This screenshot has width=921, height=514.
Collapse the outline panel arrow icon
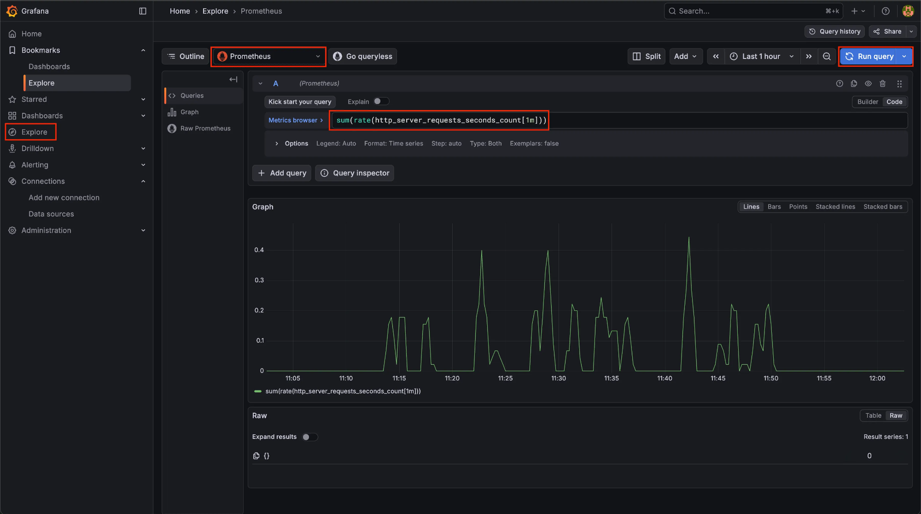click(233, 79)
